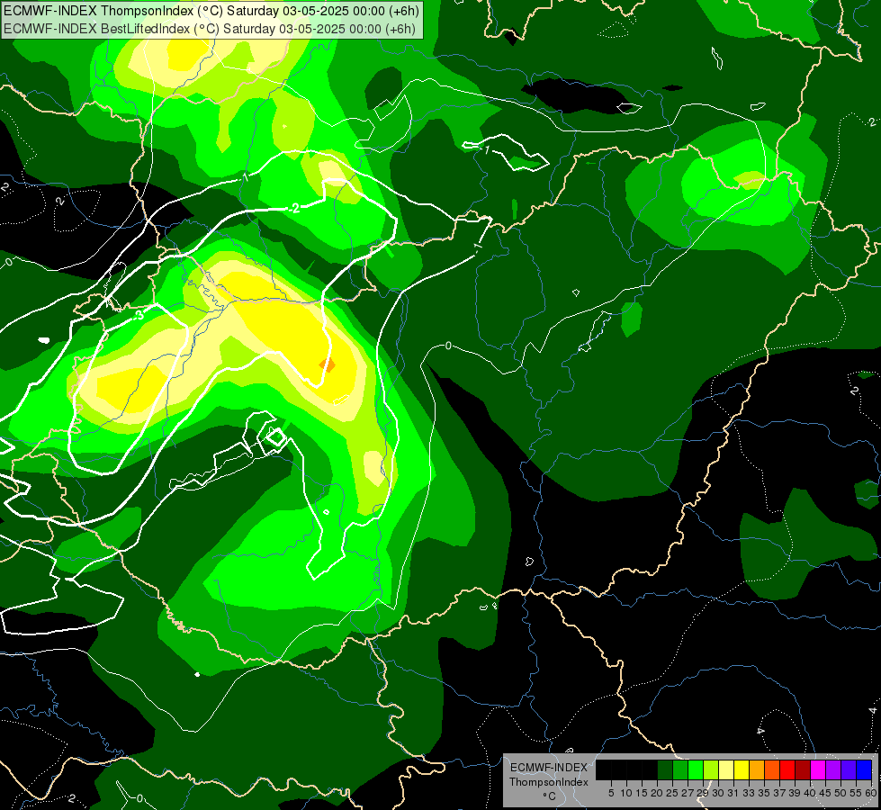
Task: Select the dark green 20-25 legend swatch
Action: click(665, 769)
